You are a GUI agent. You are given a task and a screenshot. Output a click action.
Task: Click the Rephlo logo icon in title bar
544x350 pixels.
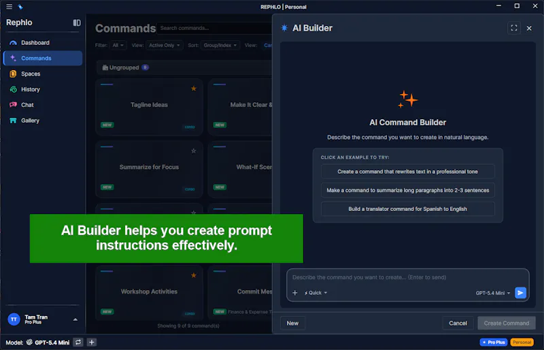[20, 7]
